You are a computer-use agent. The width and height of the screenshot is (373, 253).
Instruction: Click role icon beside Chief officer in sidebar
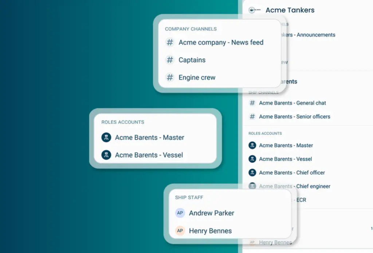[252, 173]
